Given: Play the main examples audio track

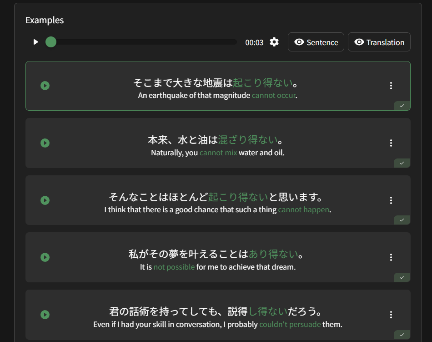Looking at the screenshot, I should (x=36, y=42).
